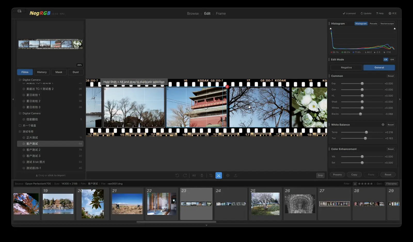Open the Filename sort dropdown
Screen dimensions: 413x242
pos(391,184)
